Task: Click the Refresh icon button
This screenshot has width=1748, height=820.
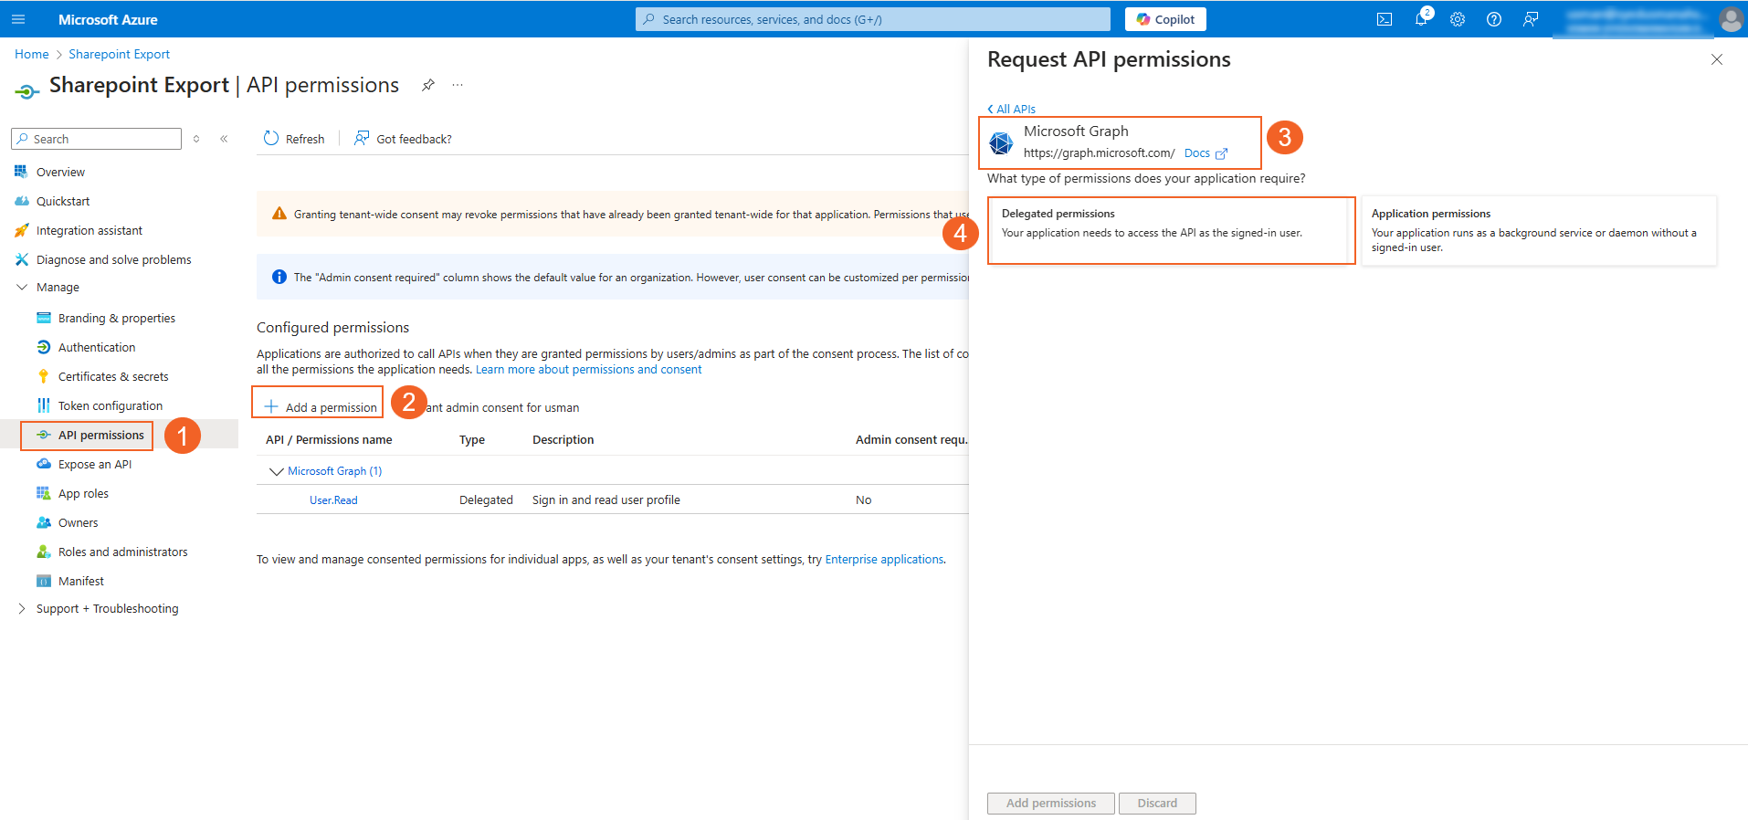Action: [x=271, y=139]
